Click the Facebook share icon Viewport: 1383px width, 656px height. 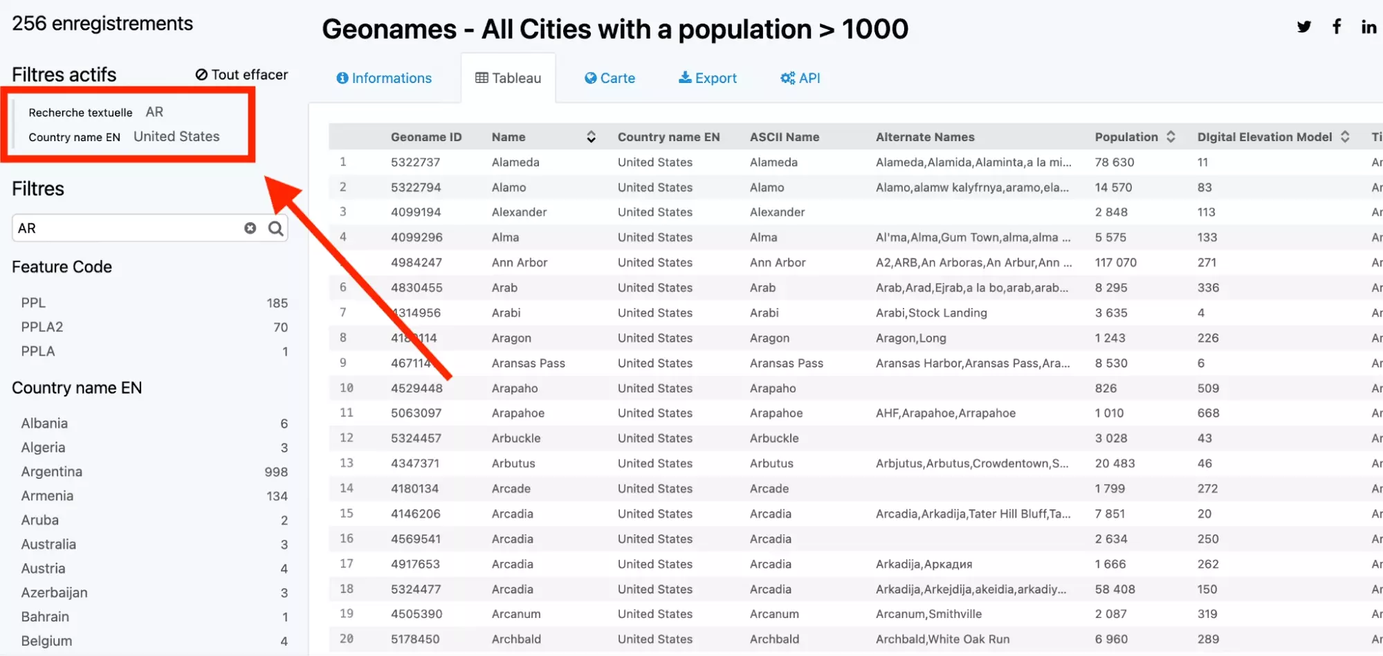click(1337, 27)
